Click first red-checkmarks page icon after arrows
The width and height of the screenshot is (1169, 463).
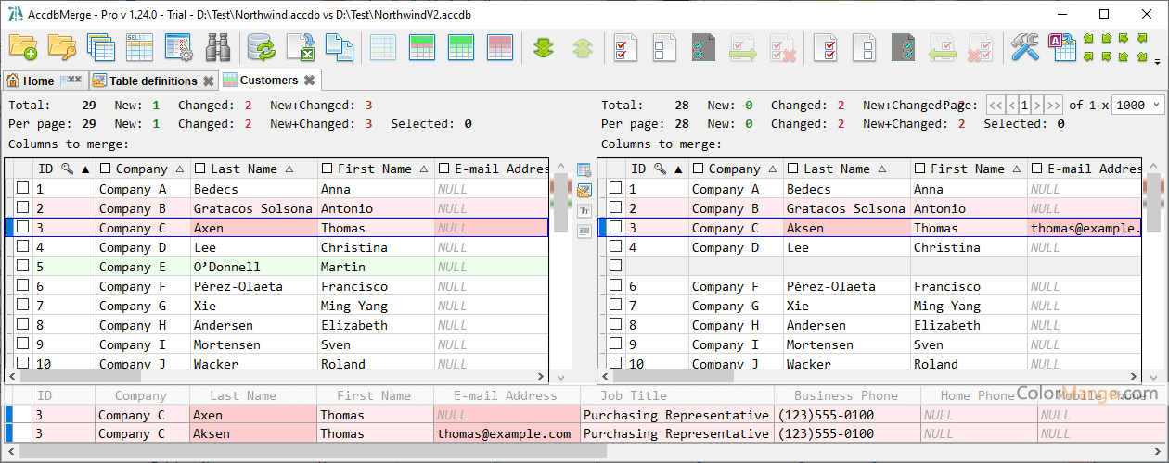pyautogui.click(x=626, y=46)
